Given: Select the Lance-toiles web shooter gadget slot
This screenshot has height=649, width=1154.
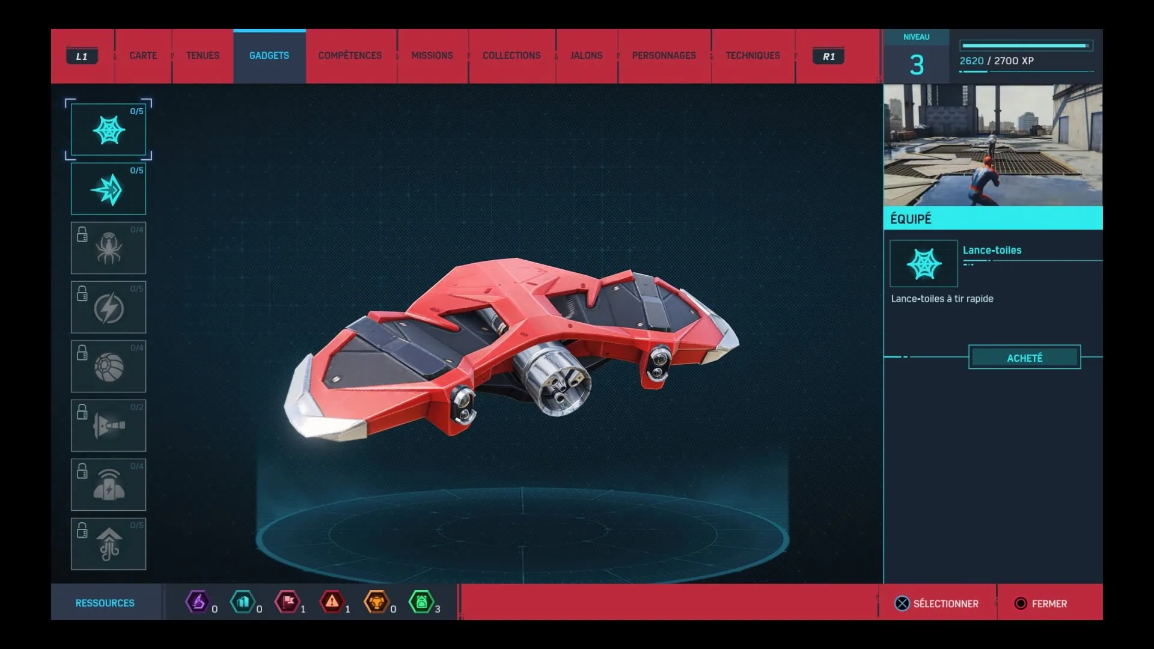Looking at the screenshot, I should coord(108,130).
